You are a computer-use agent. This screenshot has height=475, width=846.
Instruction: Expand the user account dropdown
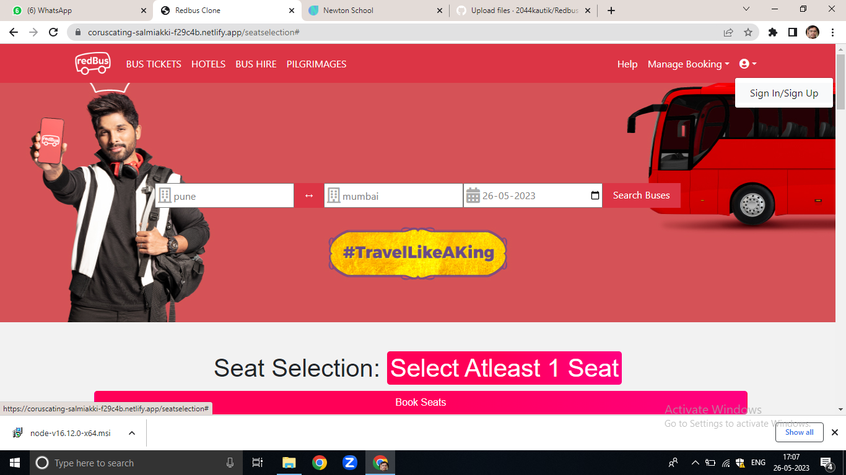(x=748, y=64)
